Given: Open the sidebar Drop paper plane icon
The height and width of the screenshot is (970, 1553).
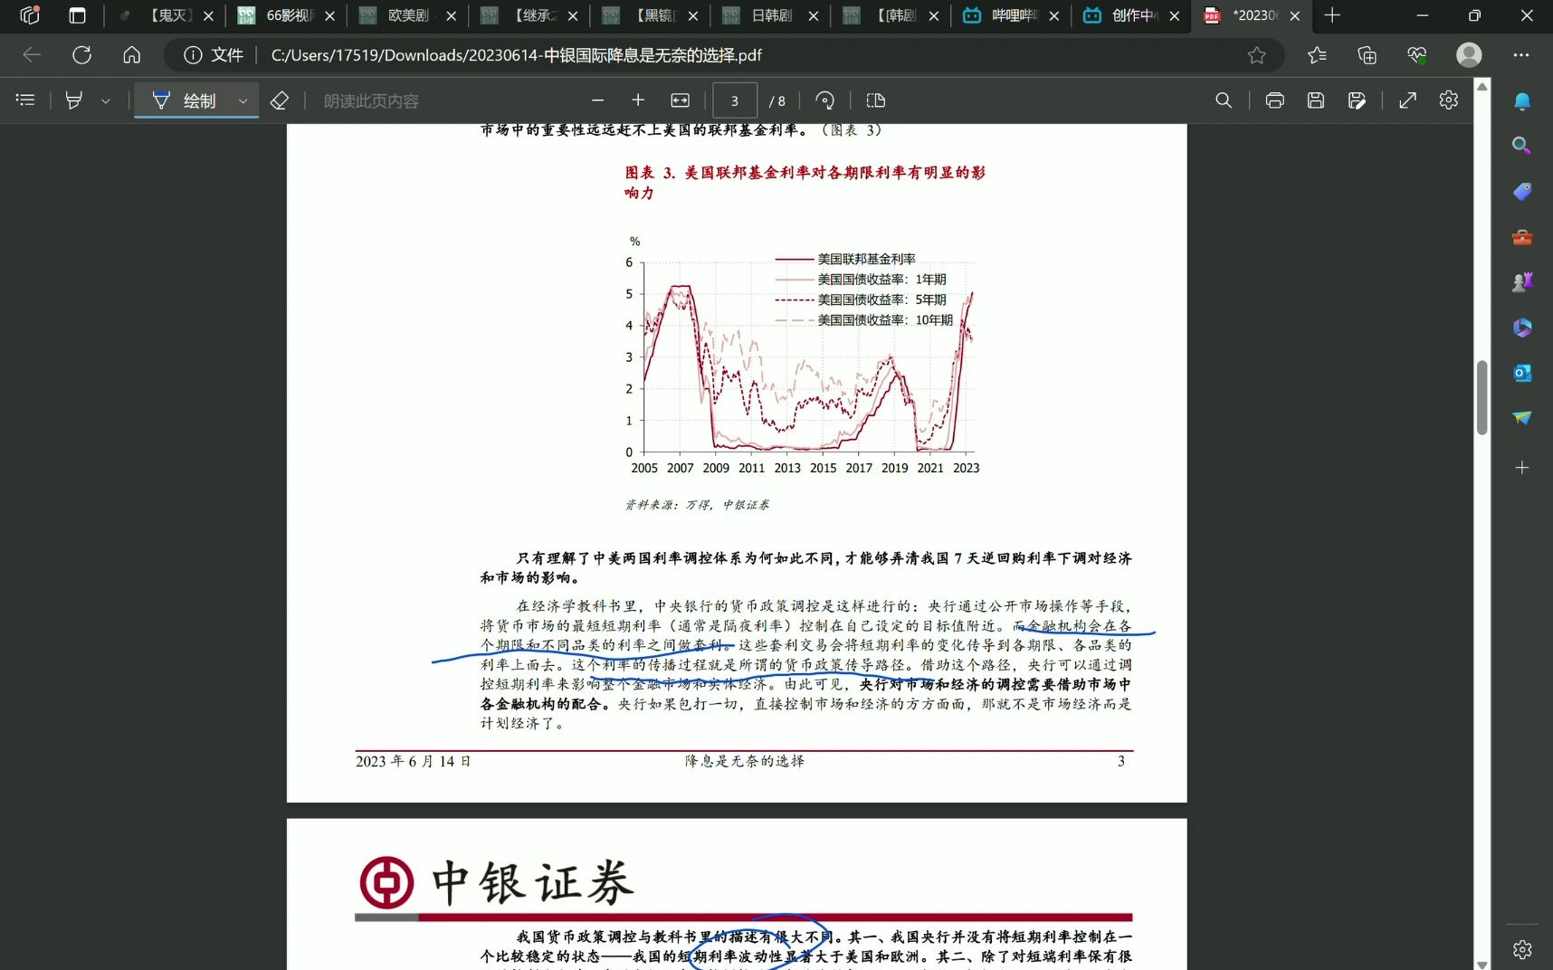Looking at the screenshot, I should (x=1522, y=418).
